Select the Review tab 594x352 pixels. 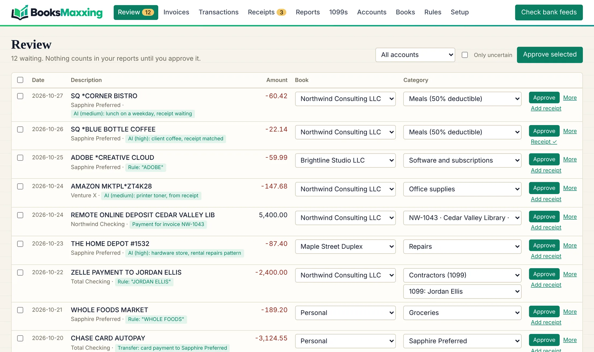point(136,12)
